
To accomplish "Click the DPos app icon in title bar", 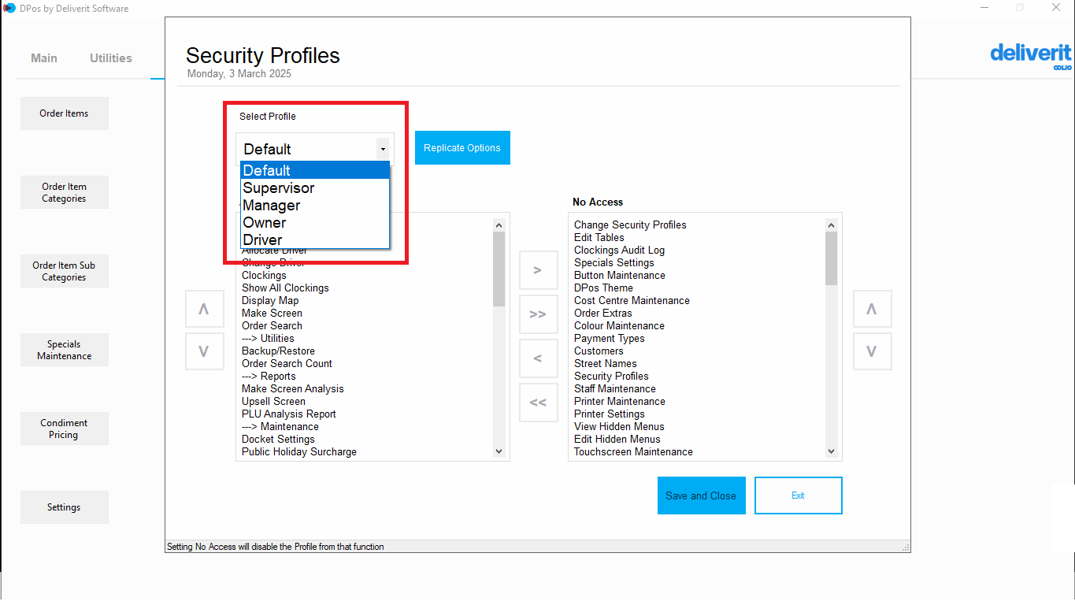I will click(9, 9).
